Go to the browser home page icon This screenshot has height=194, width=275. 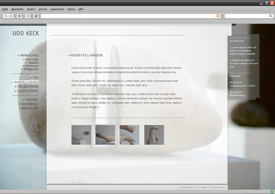pos(36,16)
